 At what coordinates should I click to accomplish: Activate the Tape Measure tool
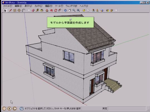pos(37,10)
